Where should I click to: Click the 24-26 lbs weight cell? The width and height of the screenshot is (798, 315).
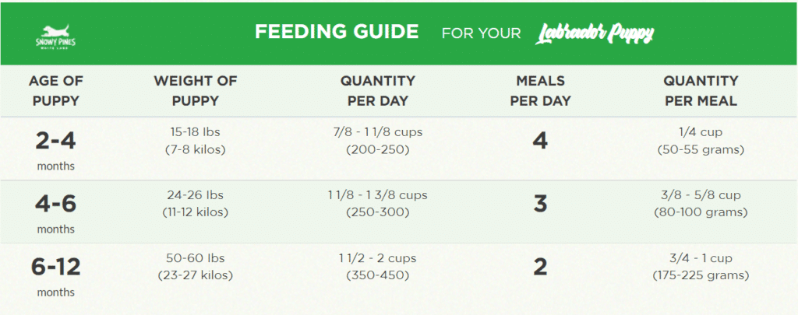pos(196,204)
